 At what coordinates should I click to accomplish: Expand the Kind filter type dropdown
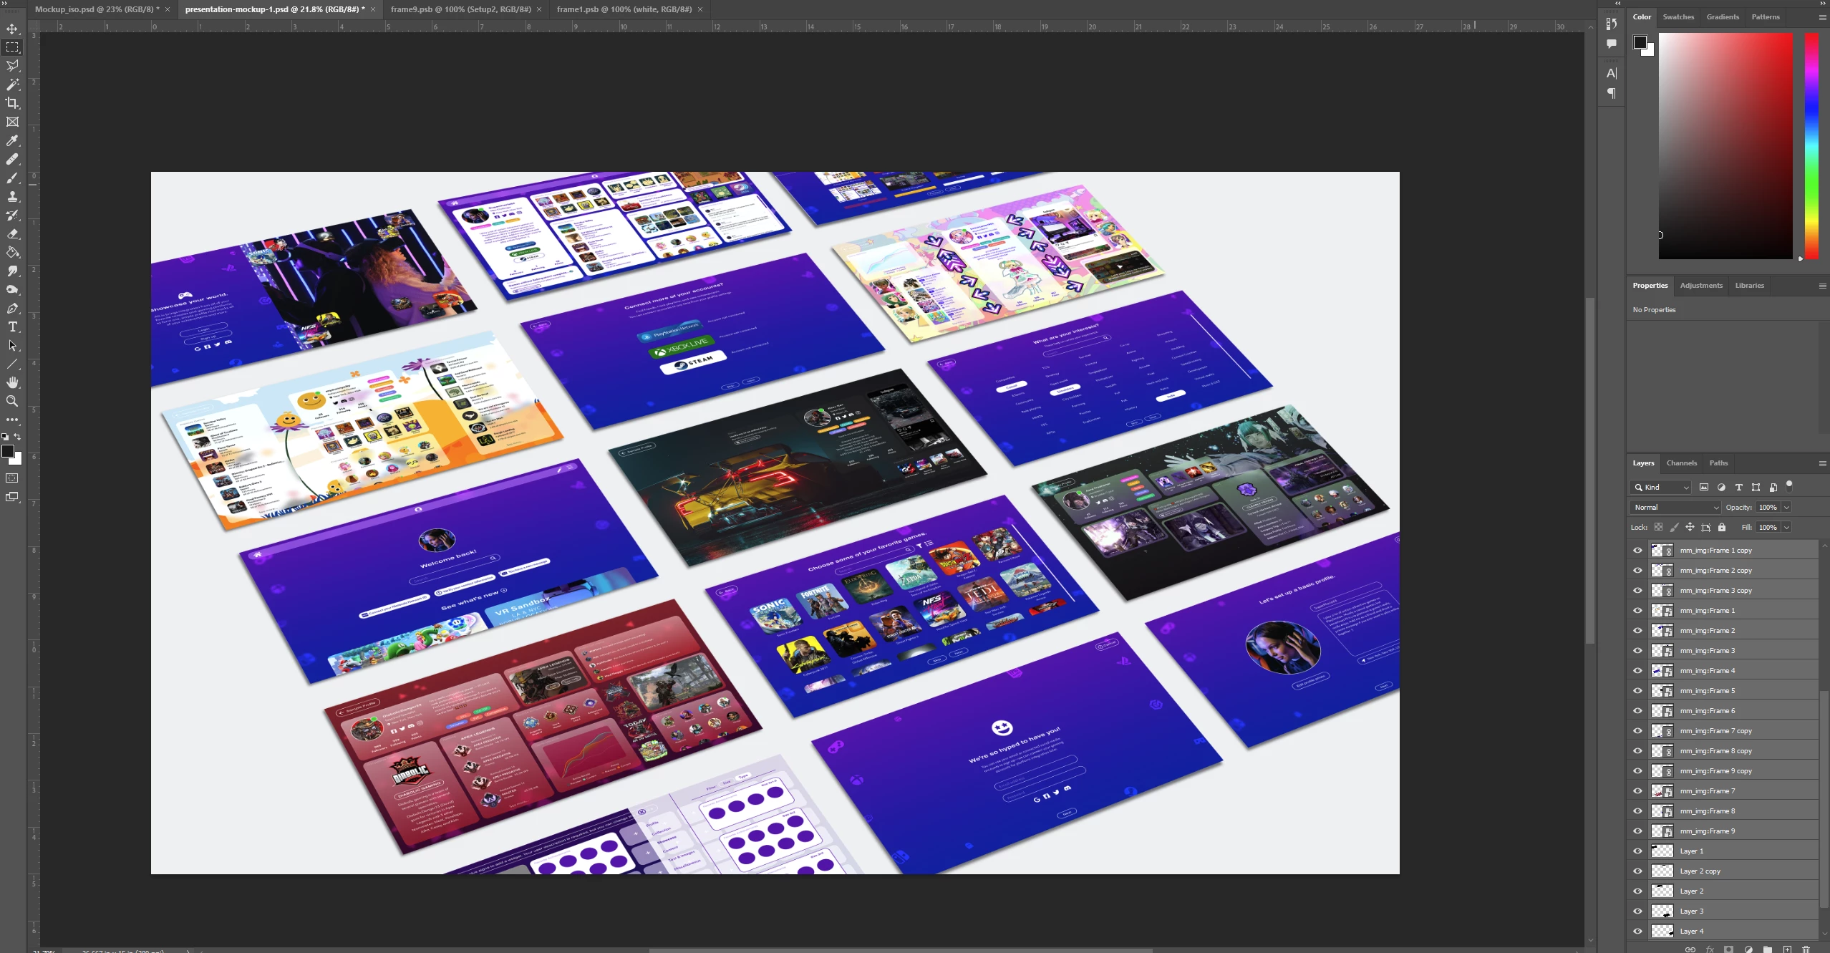[x=1661, y=487]
